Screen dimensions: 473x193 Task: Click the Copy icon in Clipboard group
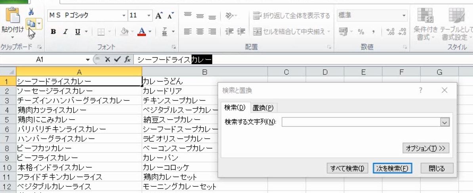(31, 23)
